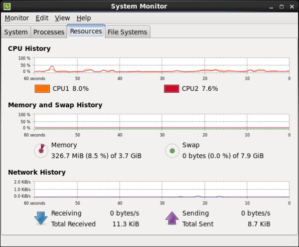
Task: Switch to the File Systems tab
Action: point(128,32)
